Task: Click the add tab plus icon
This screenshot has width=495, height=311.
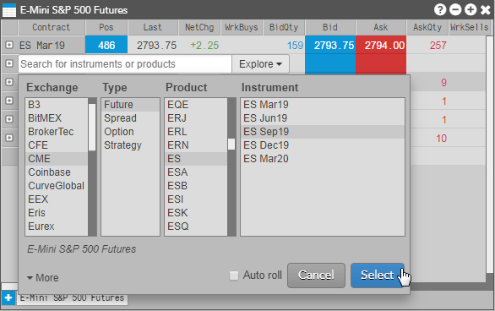Action: tap(8, 297)
